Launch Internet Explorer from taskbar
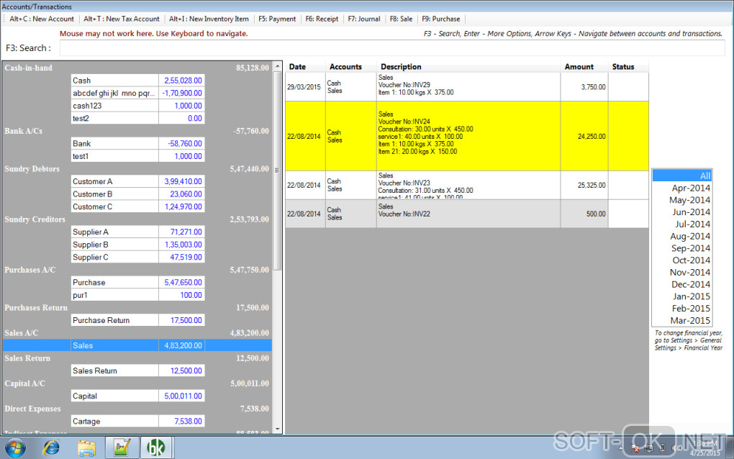The height and width of the screenshot is (459, 734). click(51, 447)
